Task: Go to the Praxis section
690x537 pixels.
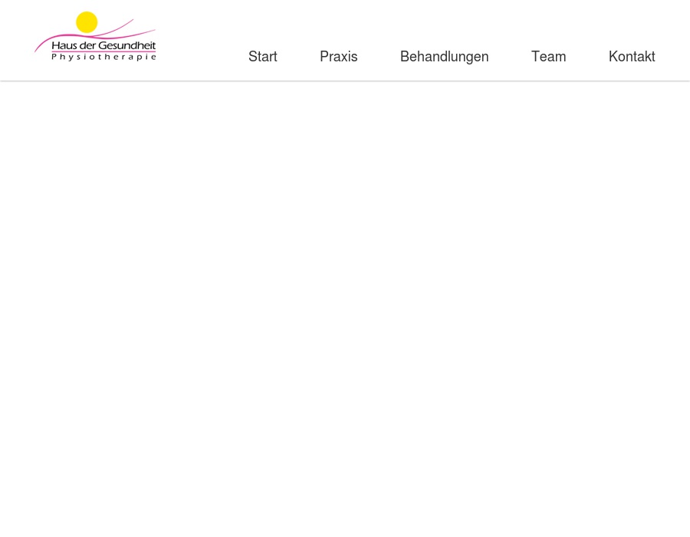Action: 338,57
